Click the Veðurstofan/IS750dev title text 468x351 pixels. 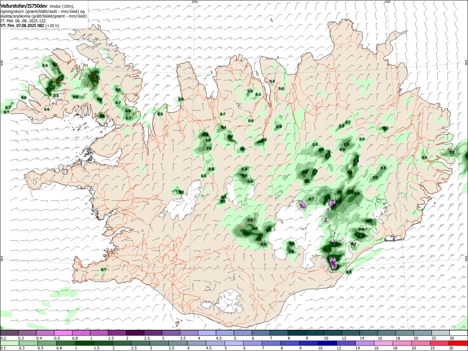tap(24, 6)
